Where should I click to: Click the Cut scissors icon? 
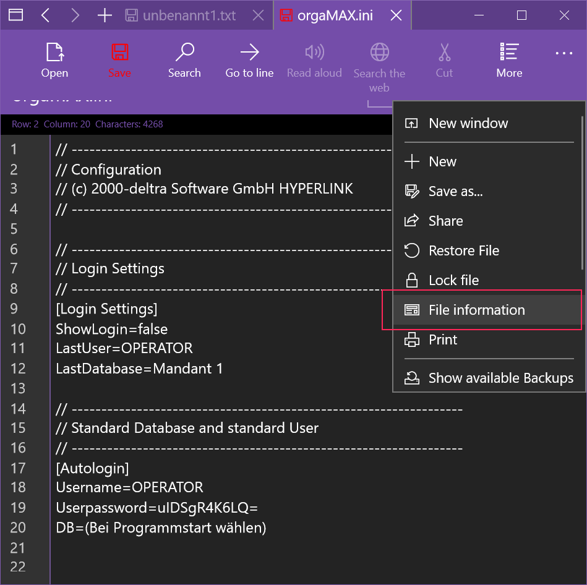coord(444,53)
